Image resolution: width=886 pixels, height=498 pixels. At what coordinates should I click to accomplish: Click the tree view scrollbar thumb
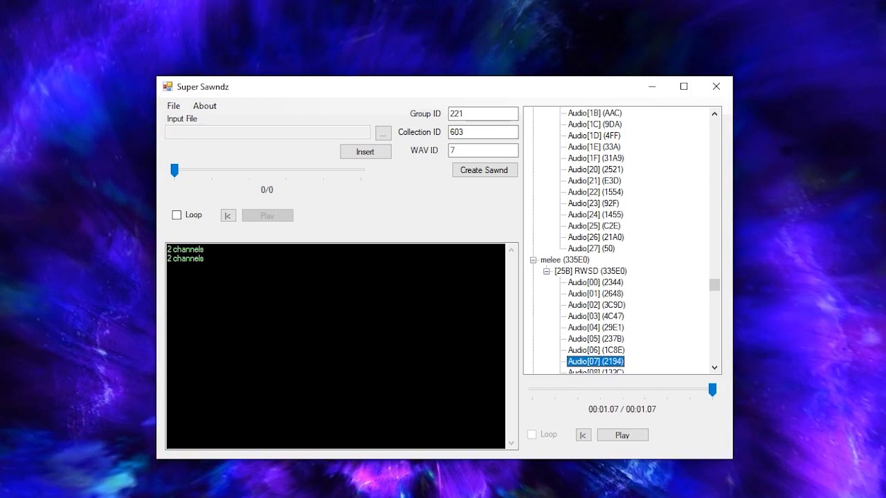click(x=715, y=285)
